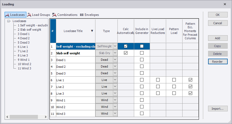The height and width of the screenshot is (124, 232).
Task: Click the 'Slab self weight' title cell
Action: (x=76, y=53)
